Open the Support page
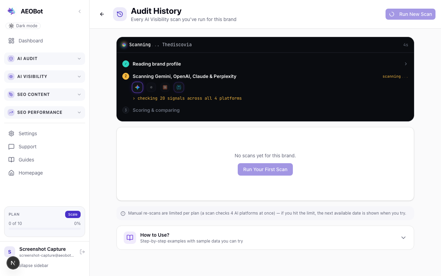This screenshot has width=441, height=276. 44,147
